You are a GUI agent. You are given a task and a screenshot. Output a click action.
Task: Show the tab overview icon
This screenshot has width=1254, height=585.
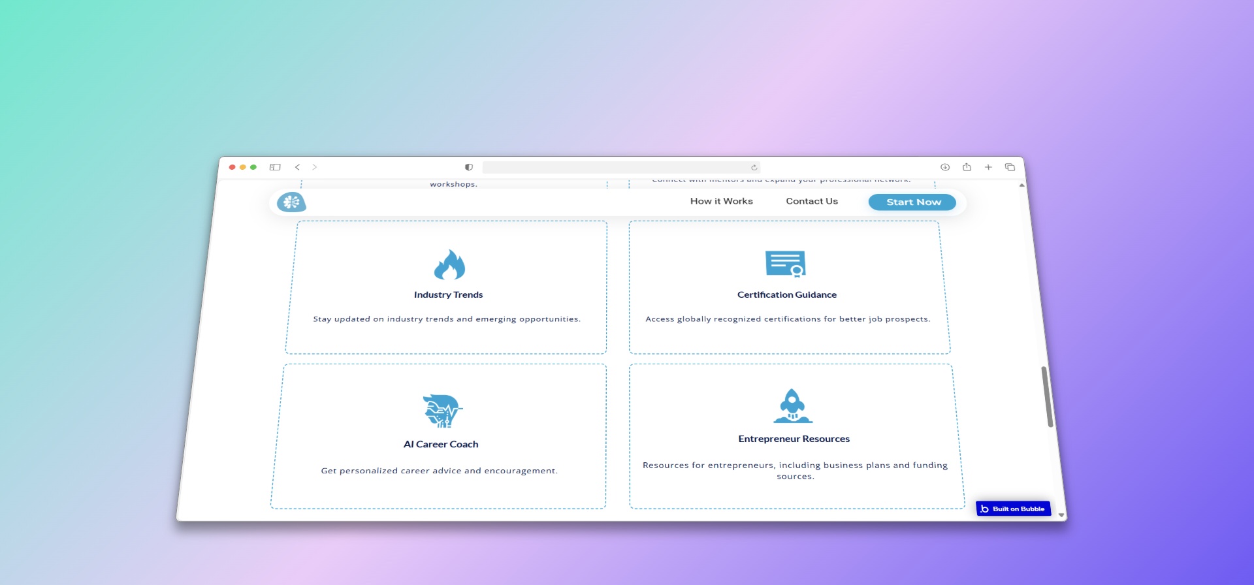pos(1010,167)
